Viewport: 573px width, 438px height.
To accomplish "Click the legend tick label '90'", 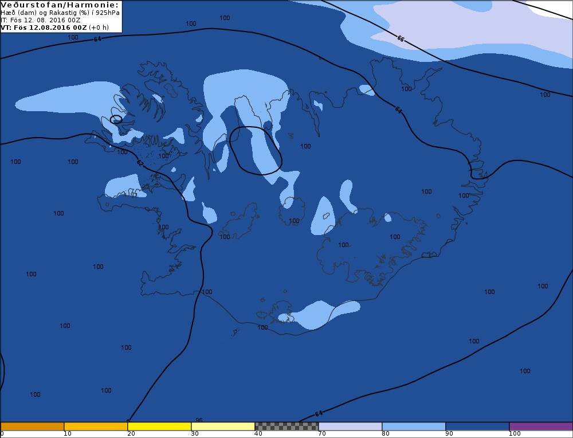I will [x=449, y=433].
